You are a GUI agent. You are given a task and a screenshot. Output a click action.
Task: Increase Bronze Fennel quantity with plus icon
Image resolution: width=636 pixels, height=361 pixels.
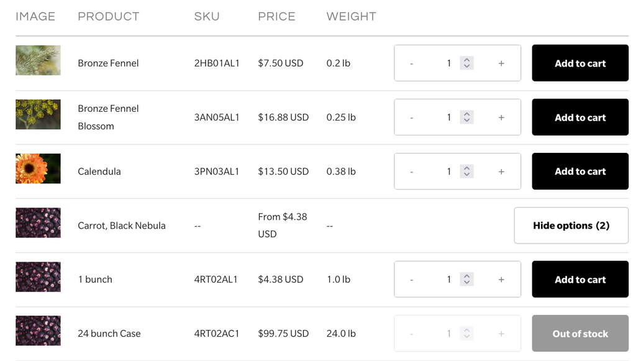point(501,63)
